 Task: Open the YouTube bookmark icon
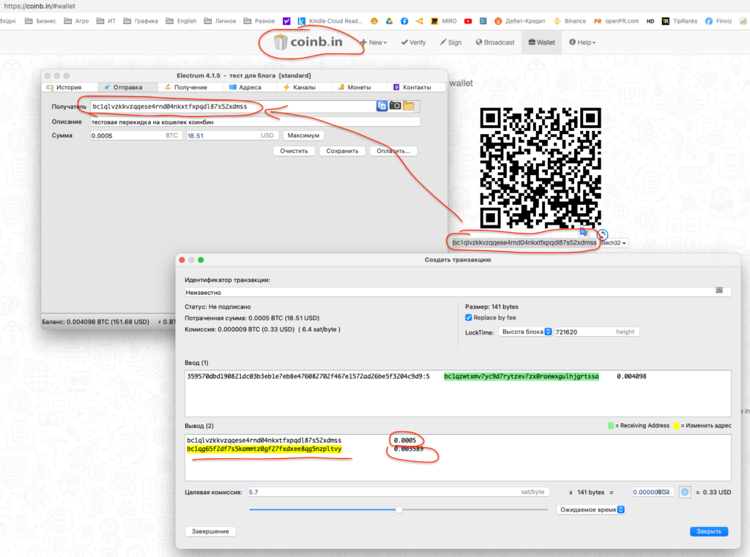click(468, 21)
